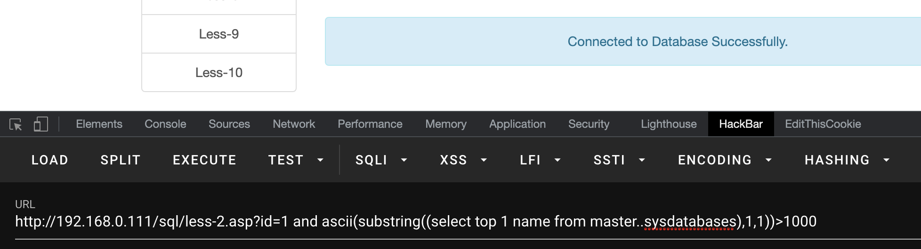The width and height of the screenshot is (921, 249).
Task: Select the Lighthouse tab
Action: pos(669,124)
